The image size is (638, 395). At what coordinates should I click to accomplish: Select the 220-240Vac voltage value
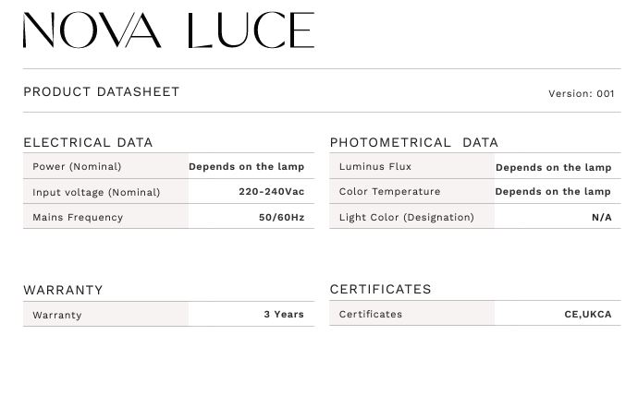coord(272,192)
